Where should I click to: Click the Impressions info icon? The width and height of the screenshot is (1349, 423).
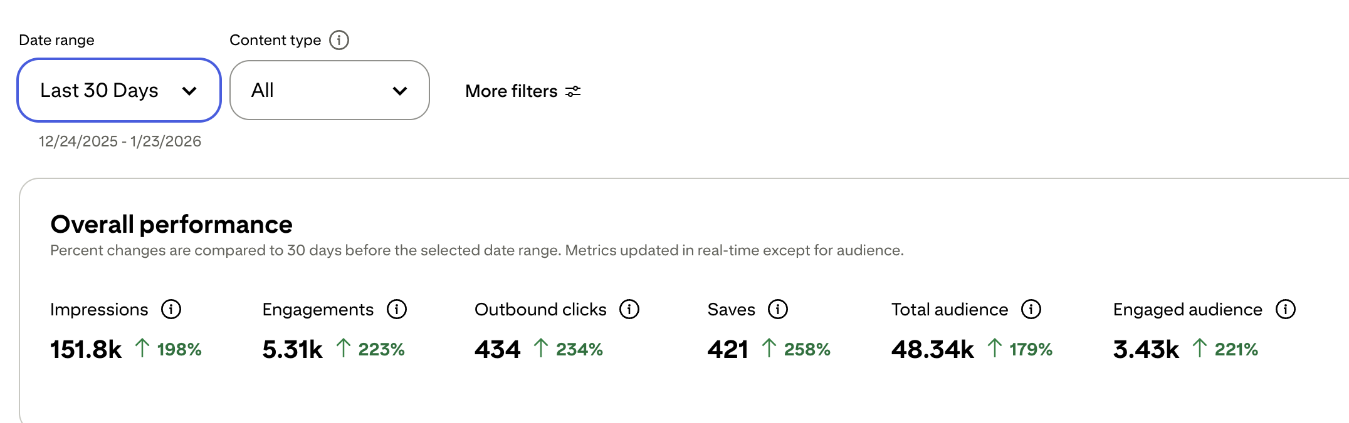pos(172,309)
